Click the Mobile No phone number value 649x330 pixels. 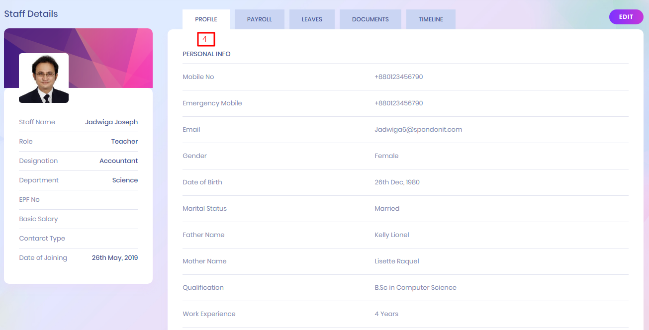[x=398, y=77]
